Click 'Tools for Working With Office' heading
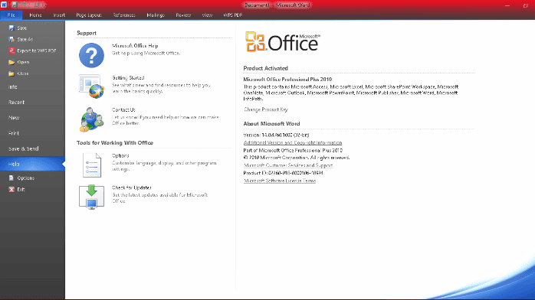 pyautogui.click(x=115, y=142)
